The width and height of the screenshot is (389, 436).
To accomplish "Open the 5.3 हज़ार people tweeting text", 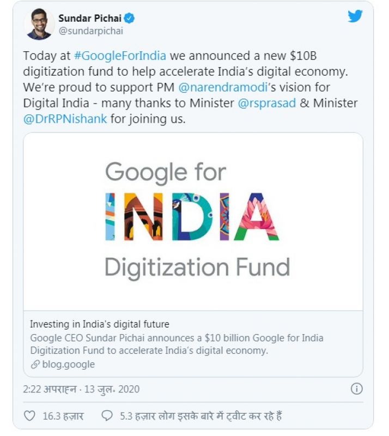I will tap(200, 416).
